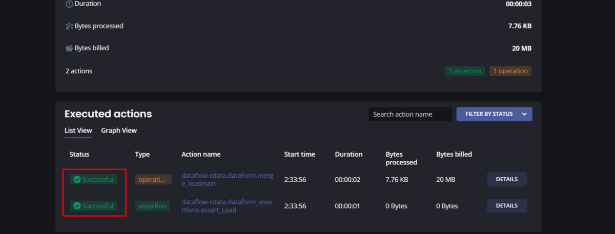Image resolution: width=615 pixels, height=234 pixels.
Task: Click the success checkmark for assert_Lead row
Action: (x=77, y=206)
